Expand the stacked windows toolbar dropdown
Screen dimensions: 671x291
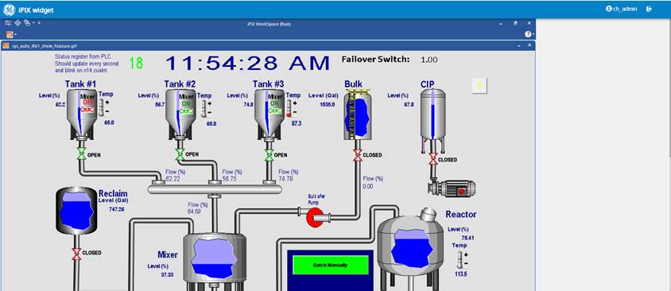point(34,23)
